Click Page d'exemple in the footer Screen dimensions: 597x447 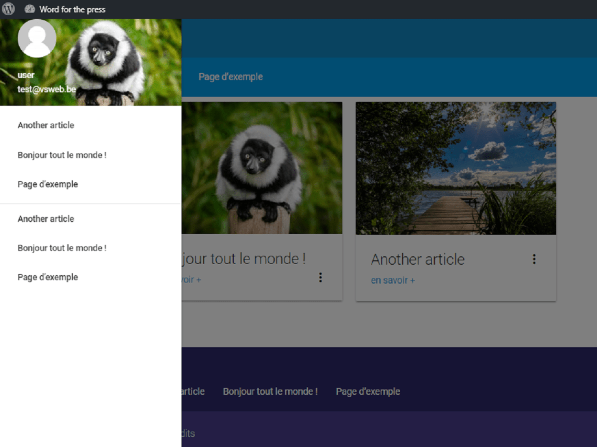(x=368, y=391)
